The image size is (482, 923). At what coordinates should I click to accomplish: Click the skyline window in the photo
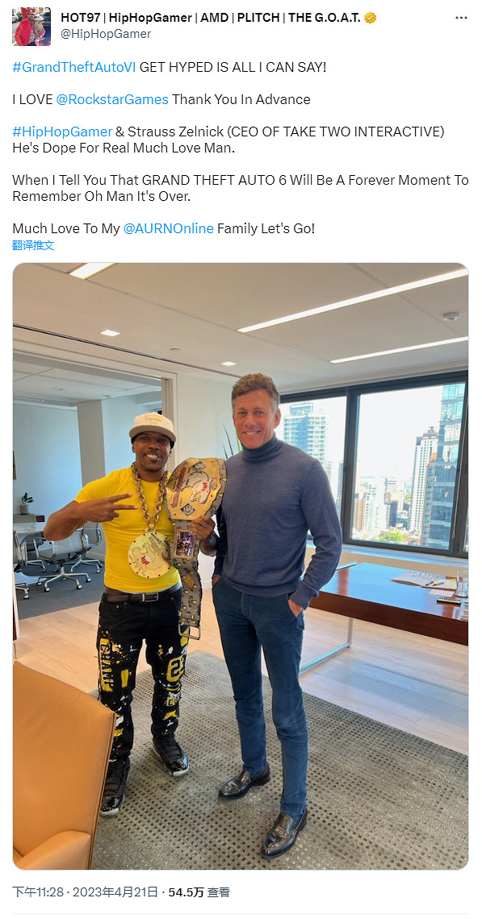pyautogui.click(x=409, y=465)
